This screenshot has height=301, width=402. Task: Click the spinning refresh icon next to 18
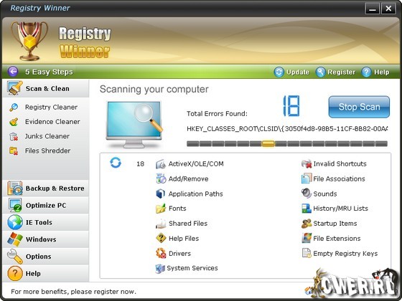point(116,163)
